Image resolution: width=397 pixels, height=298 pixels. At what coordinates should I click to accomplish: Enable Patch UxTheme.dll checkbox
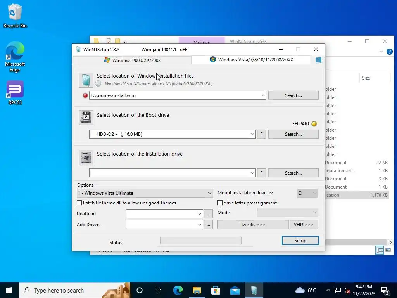79,203
